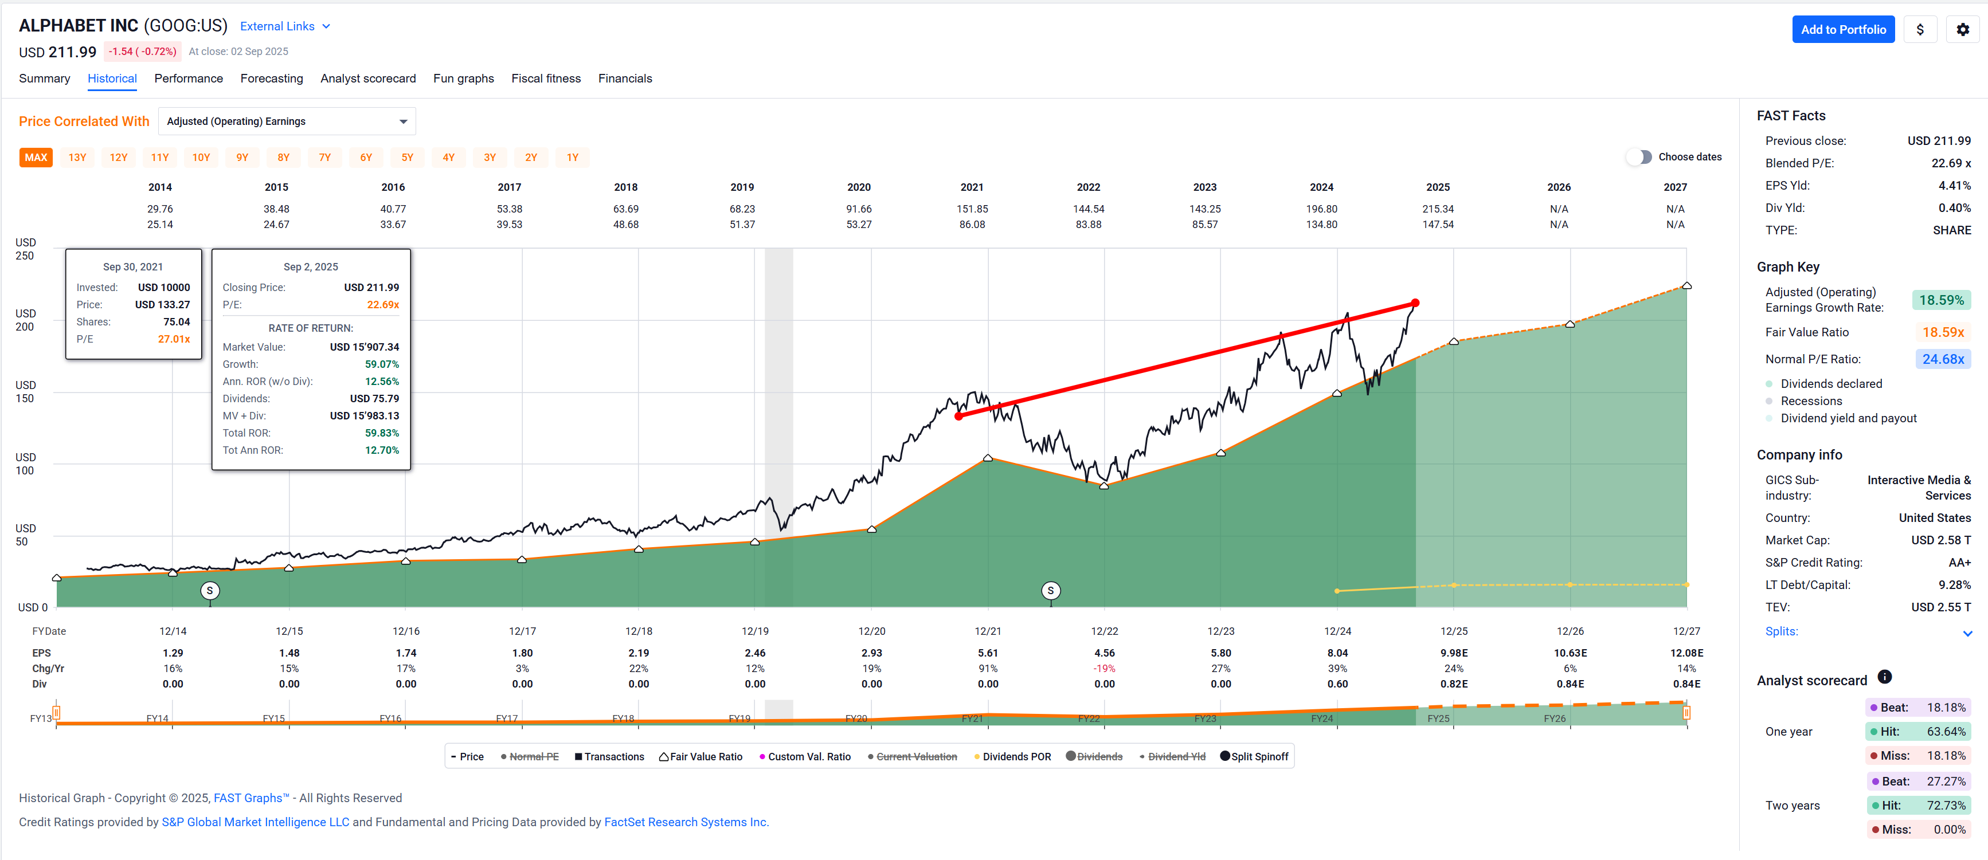Click the left handle of timeline range slider
Screen dimensions: 1988x860
click(x=56, y=713)
